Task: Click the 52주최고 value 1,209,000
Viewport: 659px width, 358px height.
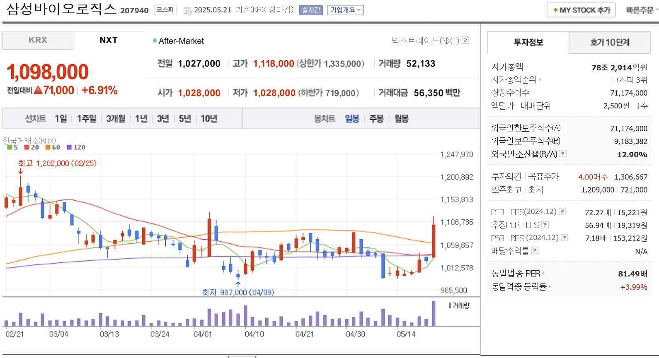Action: pos(598,190)
